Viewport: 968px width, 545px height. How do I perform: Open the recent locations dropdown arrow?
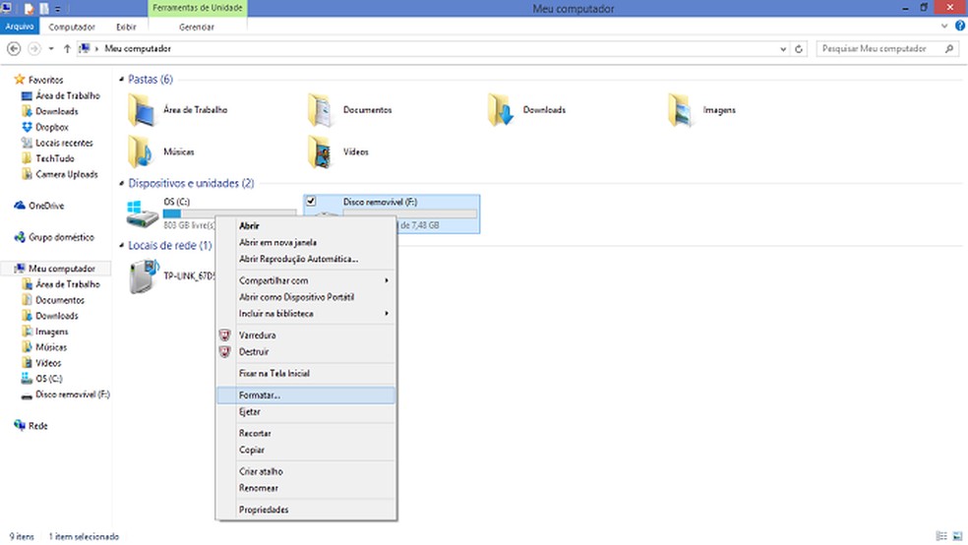[51, 49]
